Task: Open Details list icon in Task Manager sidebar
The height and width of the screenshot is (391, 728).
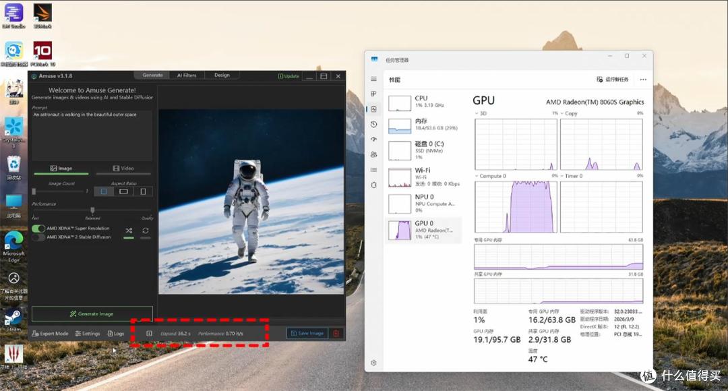Action: pos(373,169)
